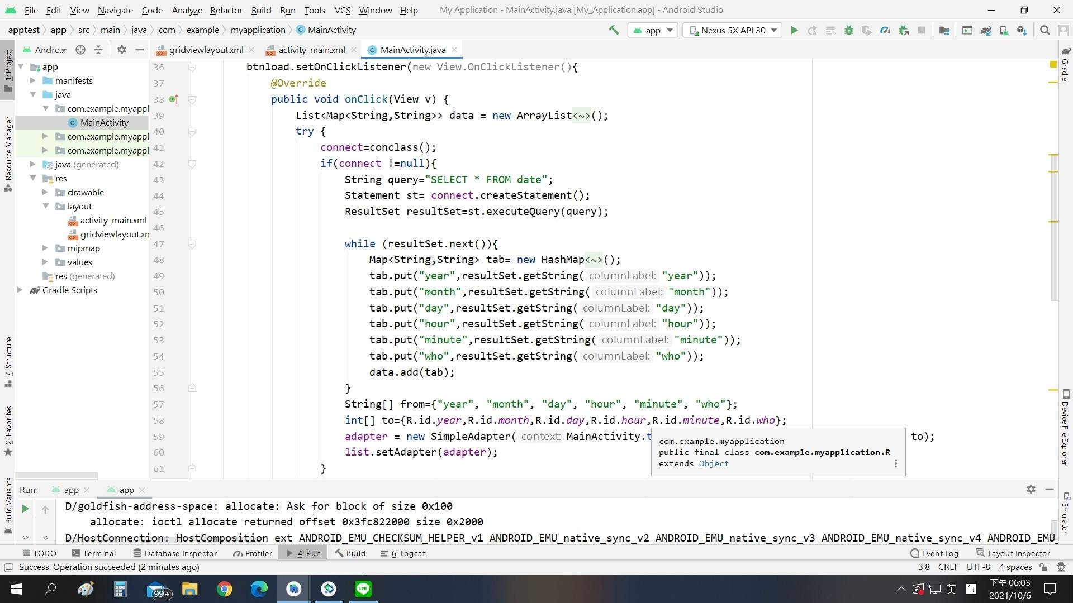
Task: Open the Event Log button
Action: point(934,553)
